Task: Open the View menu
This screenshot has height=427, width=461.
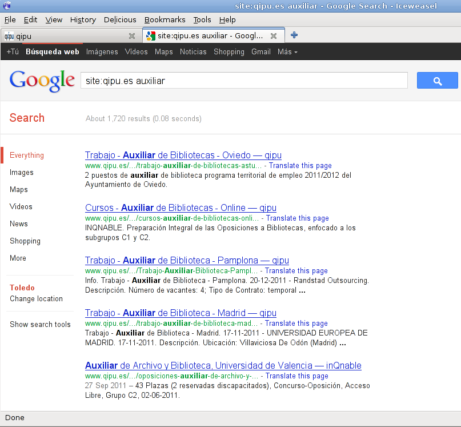Action: click(x=54, y=19)
